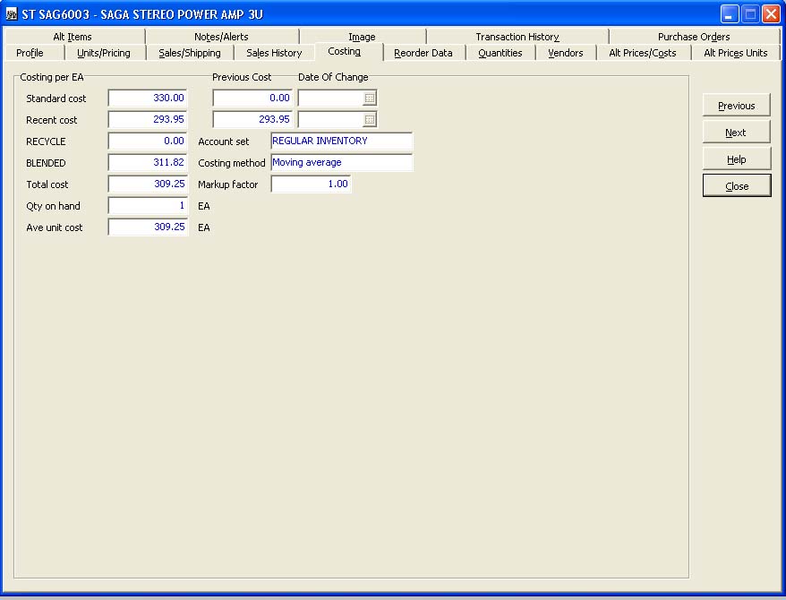The width and height of the screenshot is (786, 600).
Task: Maximize the item window
Action: coord(750,14)
